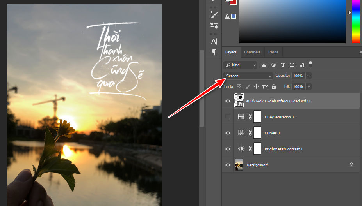
Task: Open the Paragraph panel icon
Action: pos(214,52)
